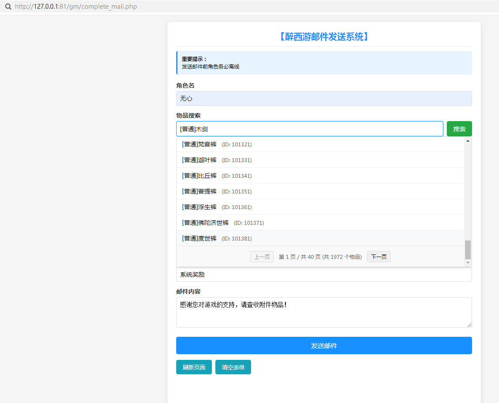Pick [普通]菩提裤 from the dropdown list
The image size is (499, 403).
point(321,191)
